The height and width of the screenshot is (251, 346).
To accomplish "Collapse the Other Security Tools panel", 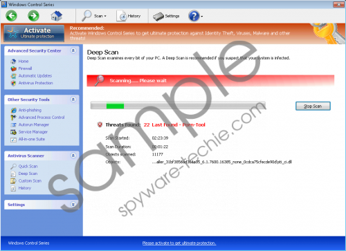I will click(x=73, y=100).
